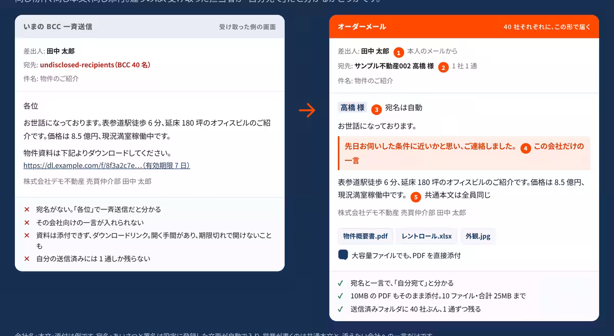Viewport: 614px width, 336px height.
Task: Click the red X beside 自分の送信済みには
Action: [x=27, y=258]
